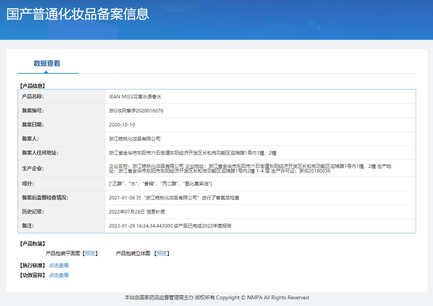
Task: Click the company name in 备案人 row
Action: [135, 139]
